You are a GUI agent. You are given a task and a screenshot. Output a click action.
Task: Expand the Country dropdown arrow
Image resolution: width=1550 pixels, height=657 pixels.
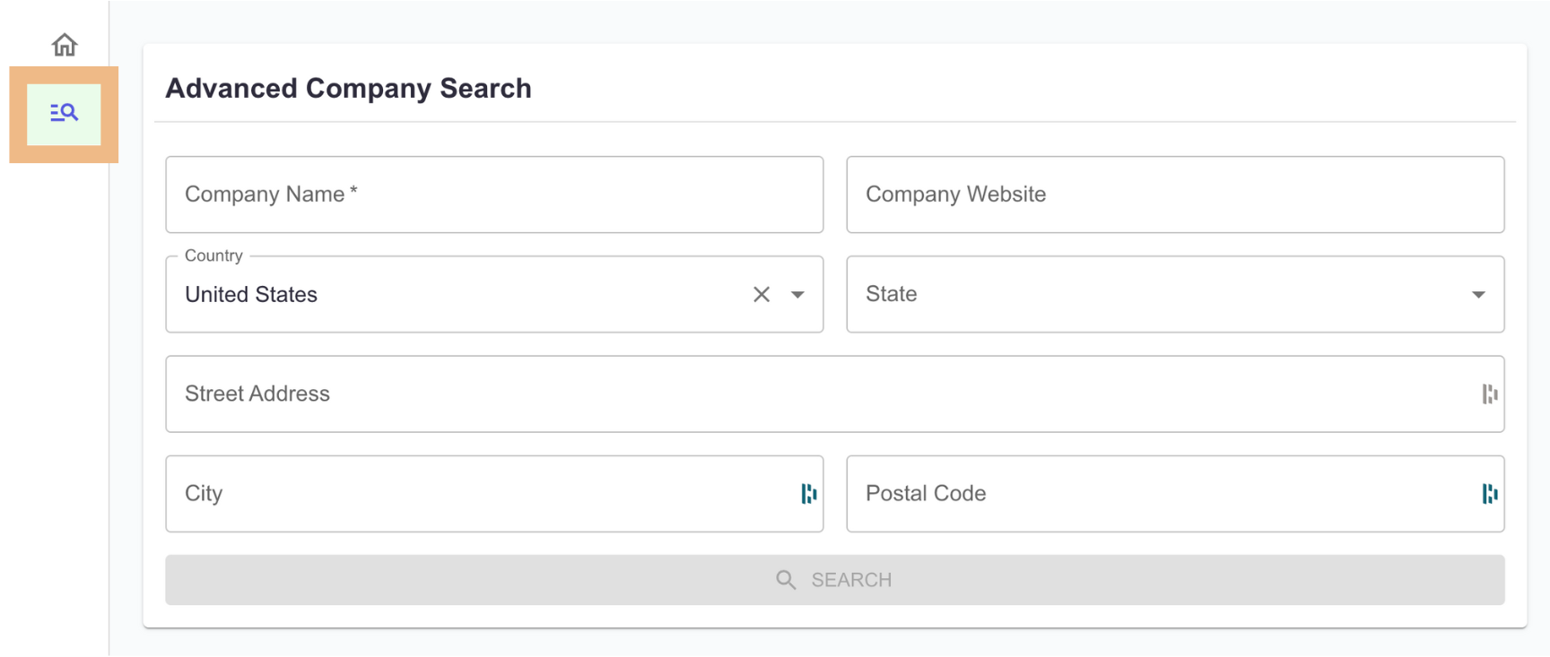click(x=797, y=294)
